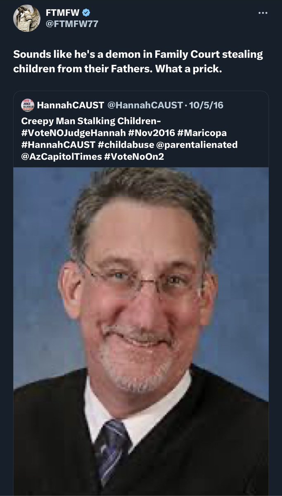Tap the @HannahCAUST handle in quoted tweet

coord(145,105)
